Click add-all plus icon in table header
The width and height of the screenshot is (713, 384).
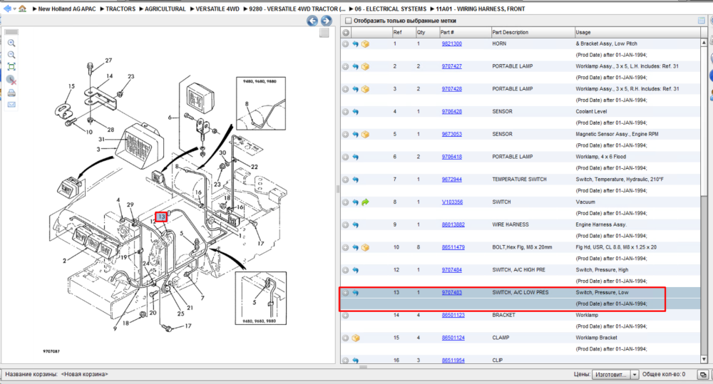point(346,33)
